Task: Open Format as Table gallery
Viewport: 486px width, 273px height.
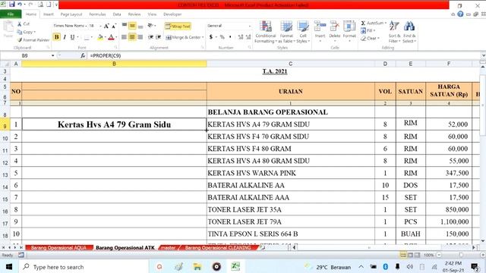Action: click(286, 32)
